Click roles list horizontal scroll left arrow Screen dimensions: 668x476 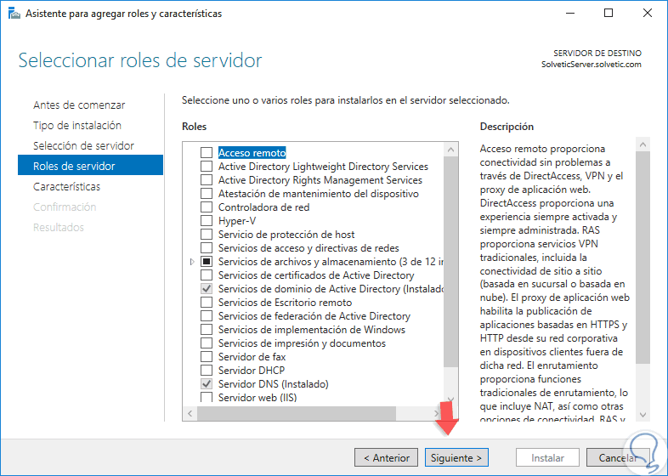pyautogui.click(x=190, y=413)
